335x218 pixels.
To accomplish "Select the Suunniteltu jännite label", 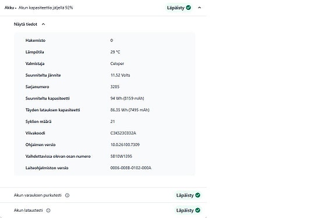I will tap(43, 75).
